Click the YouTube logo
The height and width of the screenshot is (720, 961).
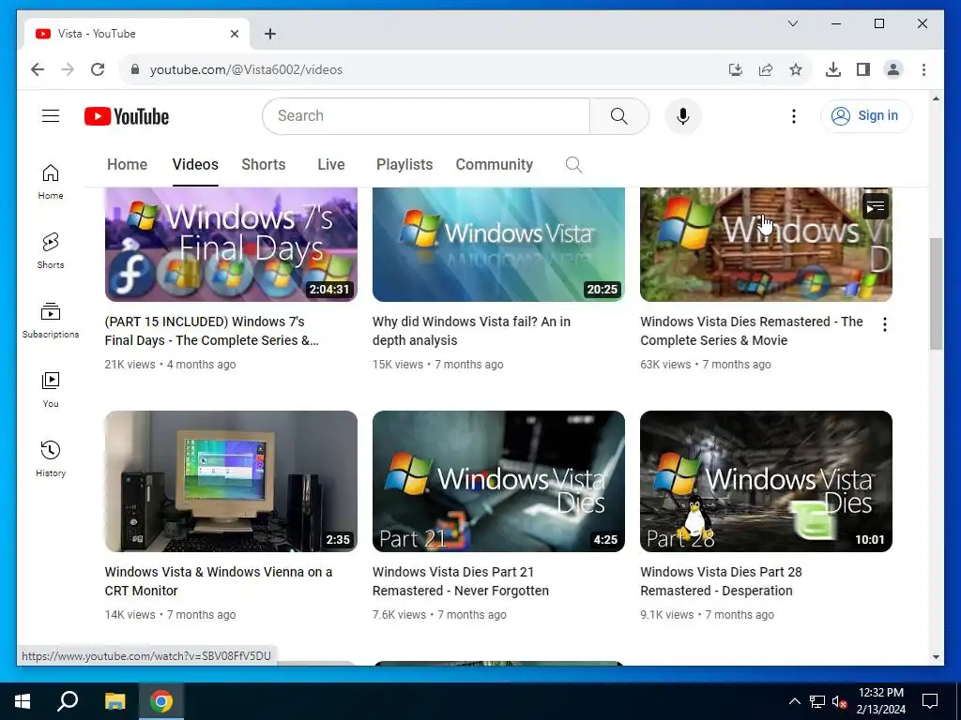[127, 116]
